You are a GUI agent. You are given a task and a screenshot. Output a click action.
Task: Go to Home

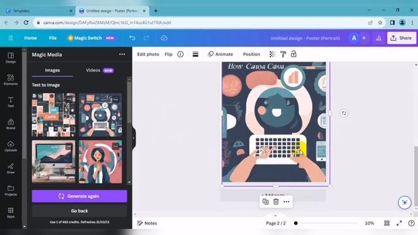tap(31, 38)
